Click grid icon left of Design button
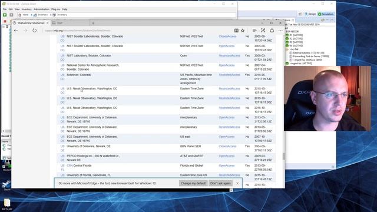 pyautogui.click(x=300, y=14)
